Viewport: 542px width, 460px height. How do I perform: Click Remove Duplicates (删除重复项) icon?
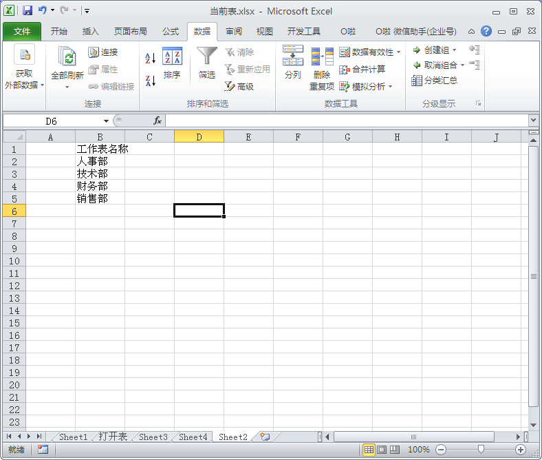click(x=322, y=56)
